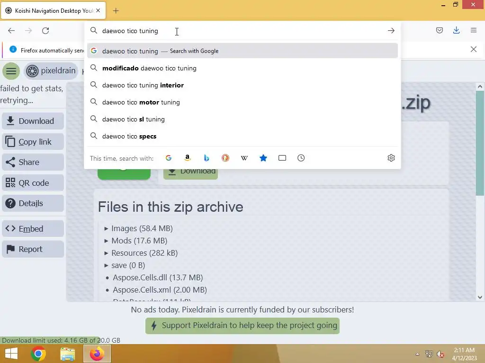
Task: Open the taskbar clock and date
Action: coord(464,354)
